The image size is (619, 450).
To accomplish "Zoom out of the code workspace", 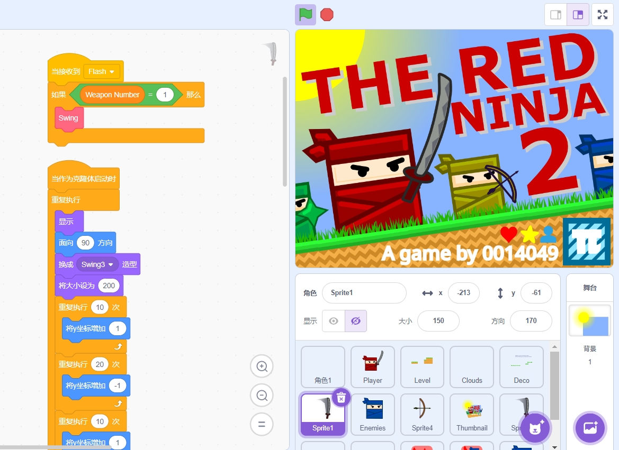I will coord(262,395).
